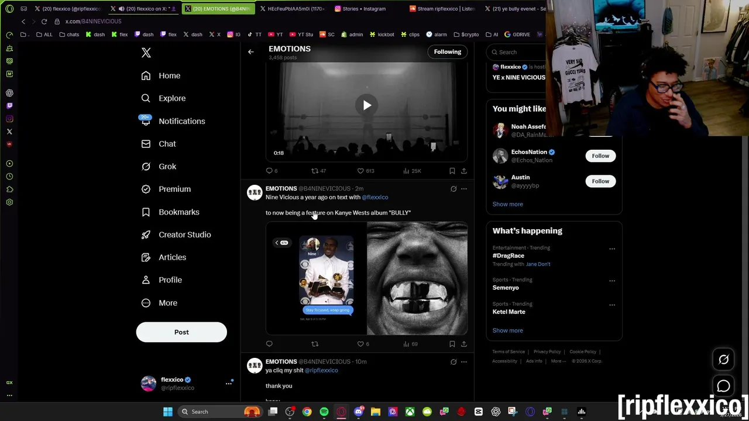Toggle the Following button for EMOTIONS
This screenshot has height=421, width=749.
(448, 52)
